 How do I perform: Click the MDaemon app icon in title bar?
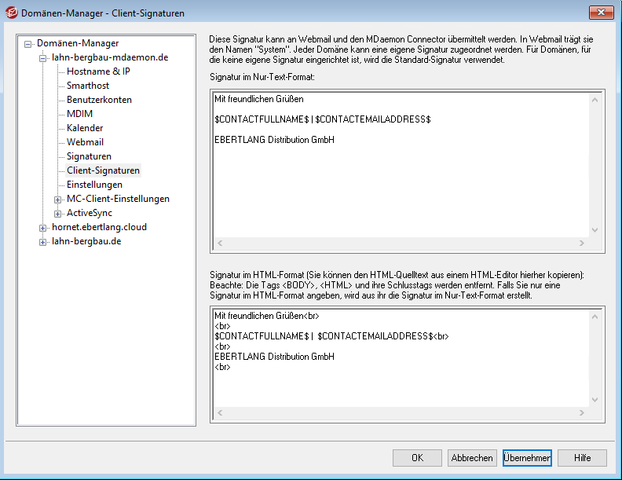pyautogui.click(x=13, y=12)
